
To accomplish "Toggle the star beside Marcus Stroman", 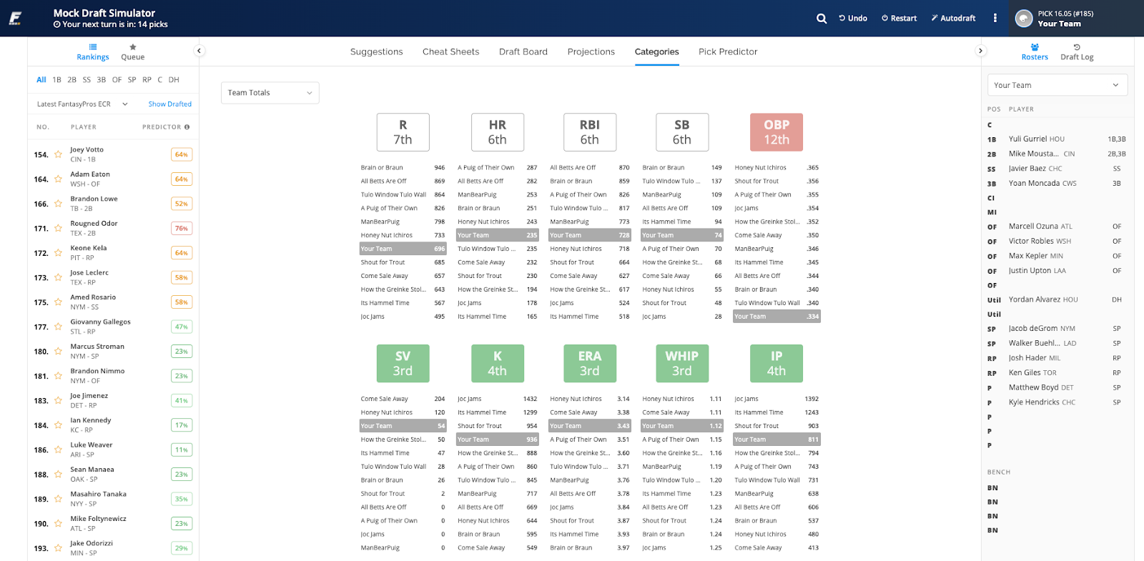I will click(58, 352).
